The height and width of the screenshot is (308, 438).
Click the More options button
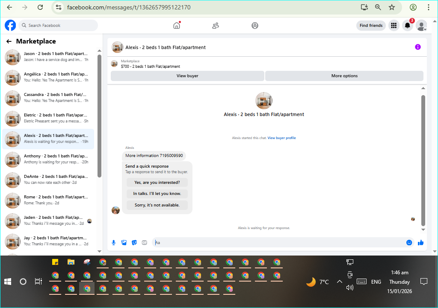pos(344,76)
